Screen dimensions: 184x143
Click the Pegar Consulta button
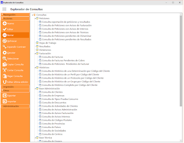(13, 76)
